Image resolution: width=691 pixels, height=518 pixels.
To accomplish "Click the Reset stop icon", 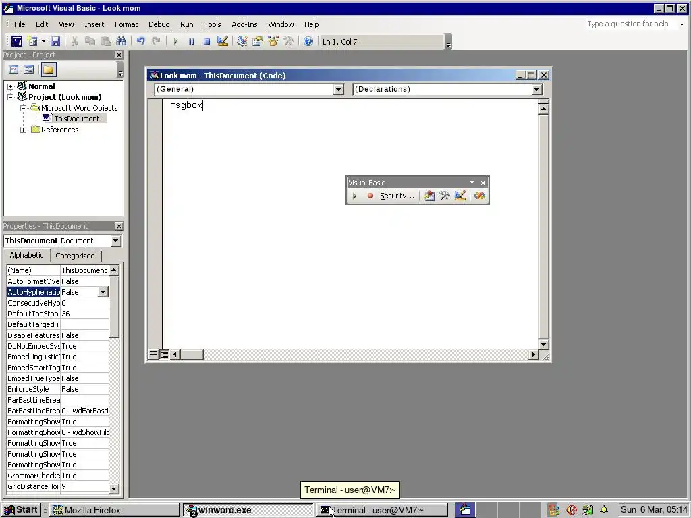I will pos(206,41).
